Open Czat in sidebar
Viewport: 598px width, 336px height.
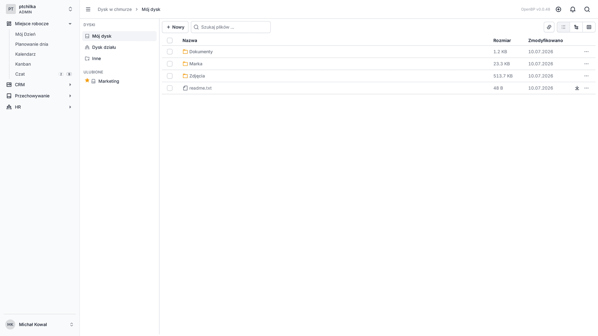pyautogui.click(x=20, y=74)
